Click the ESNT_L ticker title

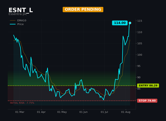click(21, 10)
